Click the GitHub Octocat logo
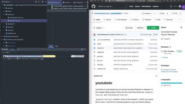The image size is (185, 104). (x=93, y=6)
